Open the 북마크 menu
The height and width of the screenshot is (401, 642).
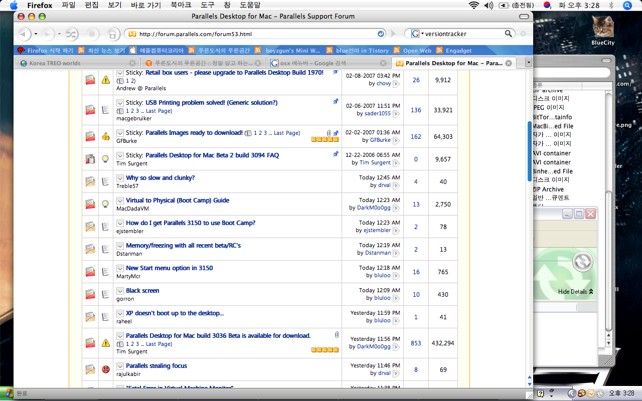181,6
